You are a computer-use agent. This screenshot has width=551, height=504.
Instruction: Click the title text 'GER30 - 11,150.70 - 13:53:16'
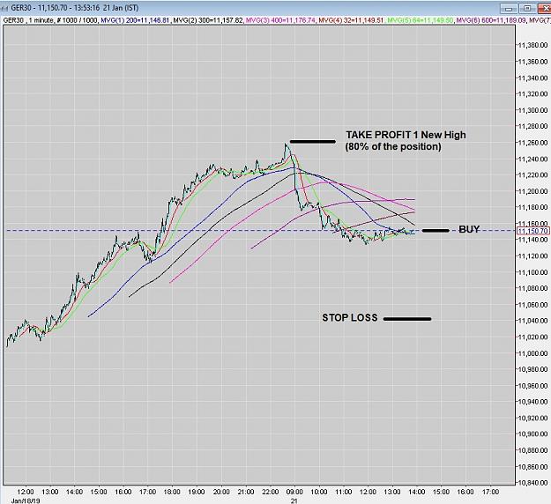pos(56,8)
